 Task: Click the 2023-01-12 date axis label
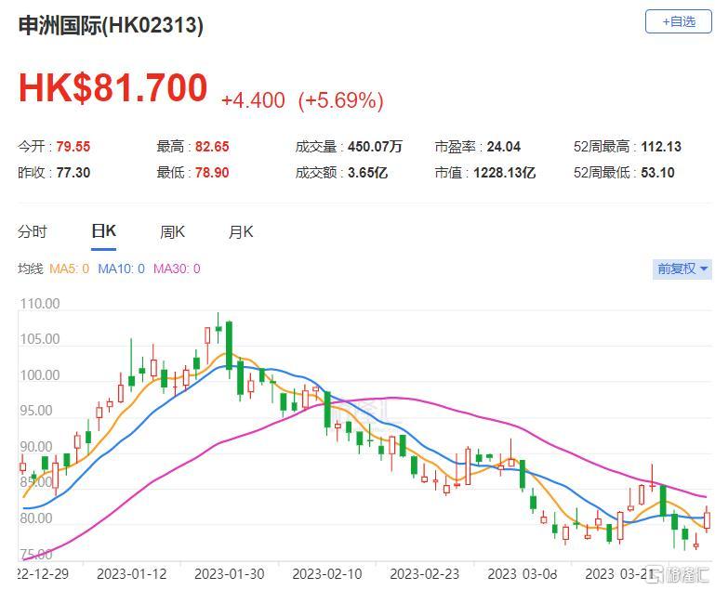tap(132, 574)
